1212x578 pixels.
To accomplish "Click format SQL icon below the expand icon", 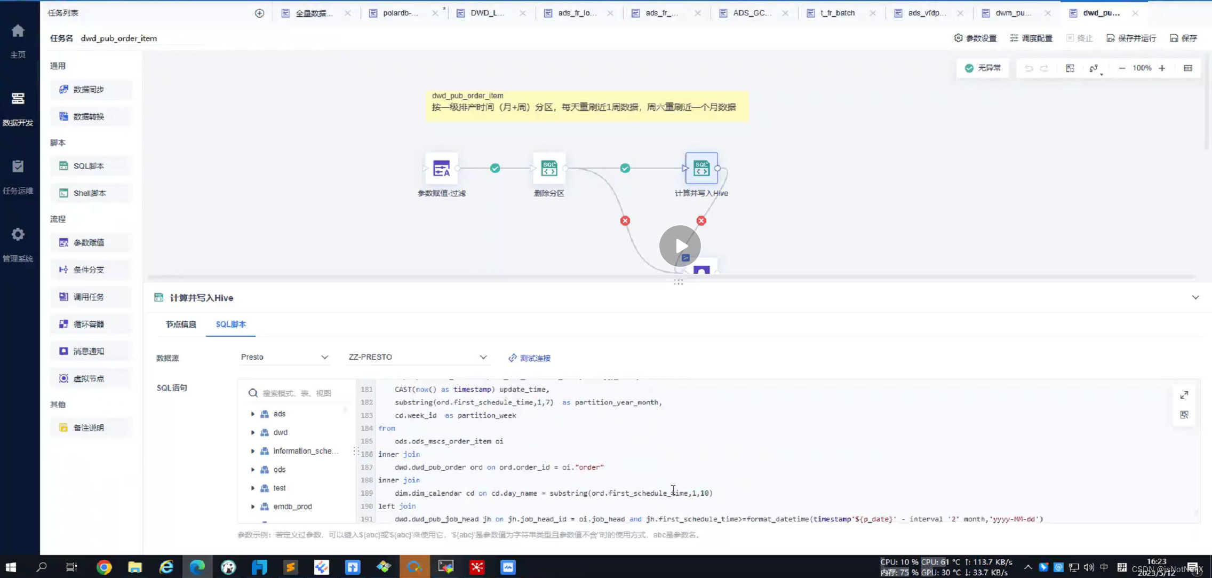I will point(1184,415).
